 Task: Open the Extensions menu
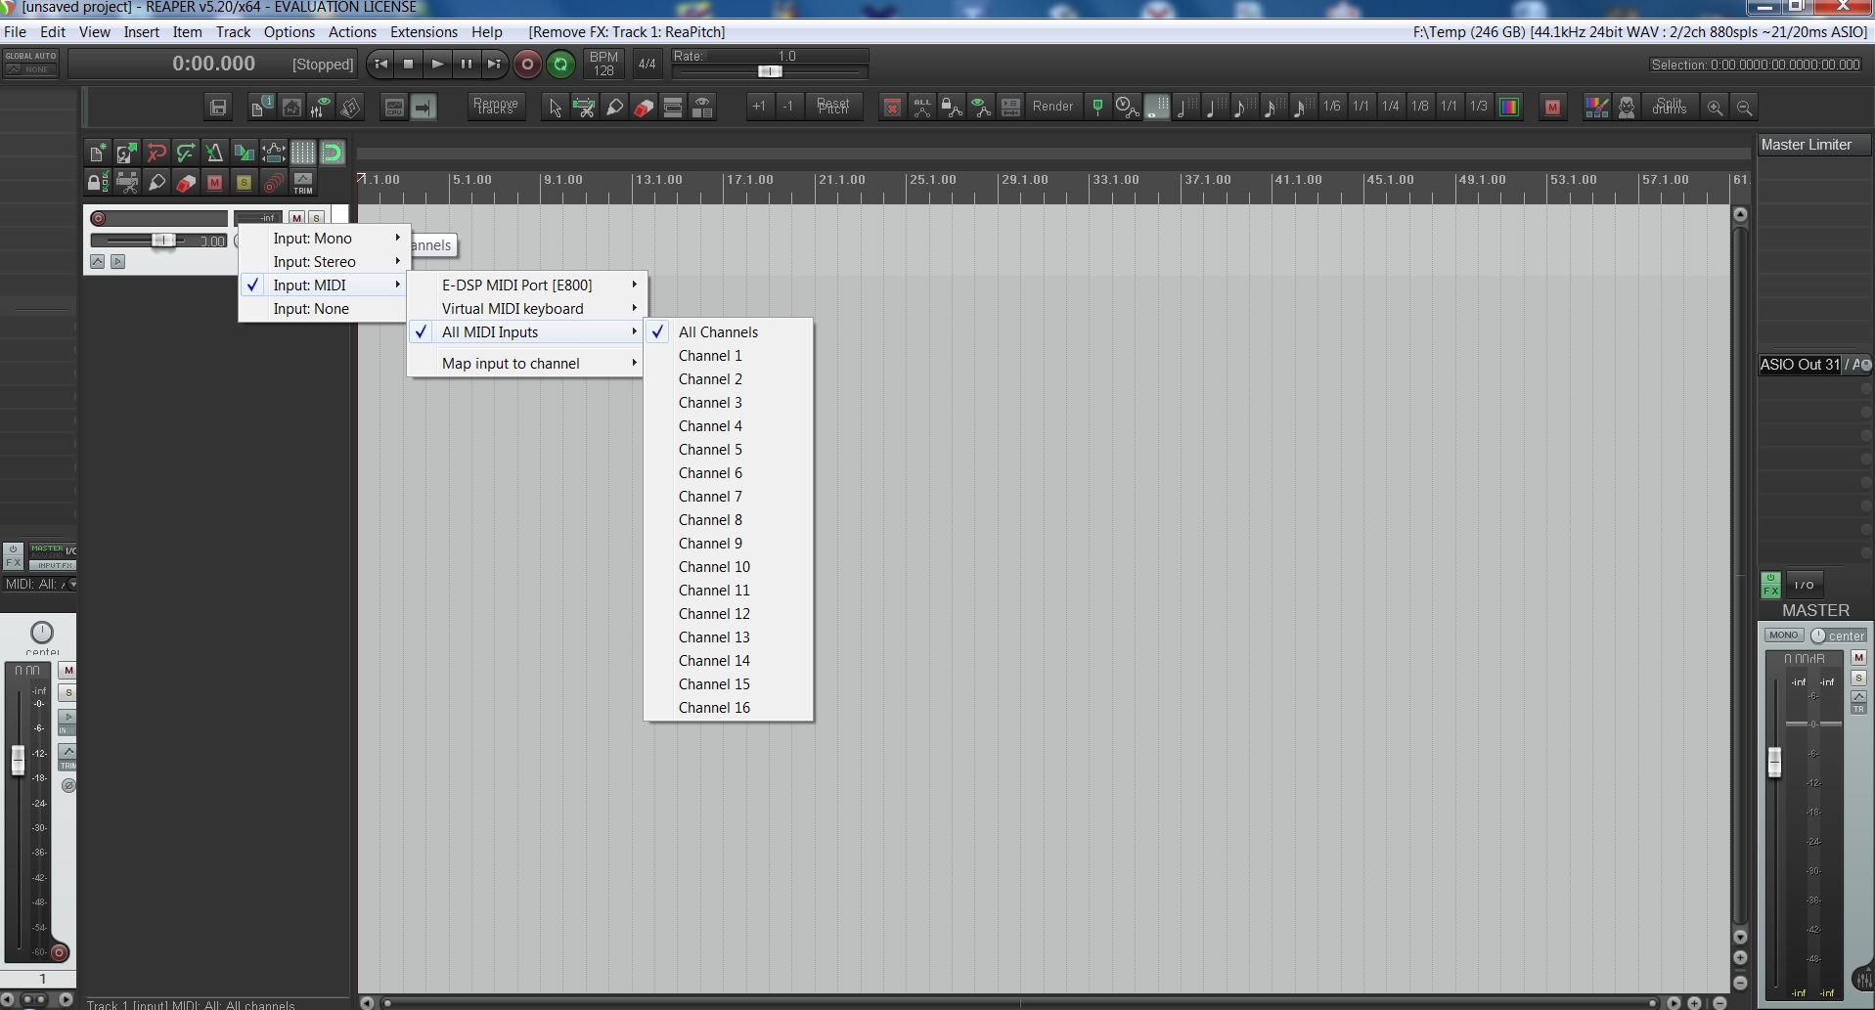pyautogui.click(x=424, y=31)
